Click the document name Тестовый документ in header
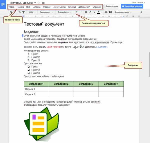150x143 pixels. 22,3
